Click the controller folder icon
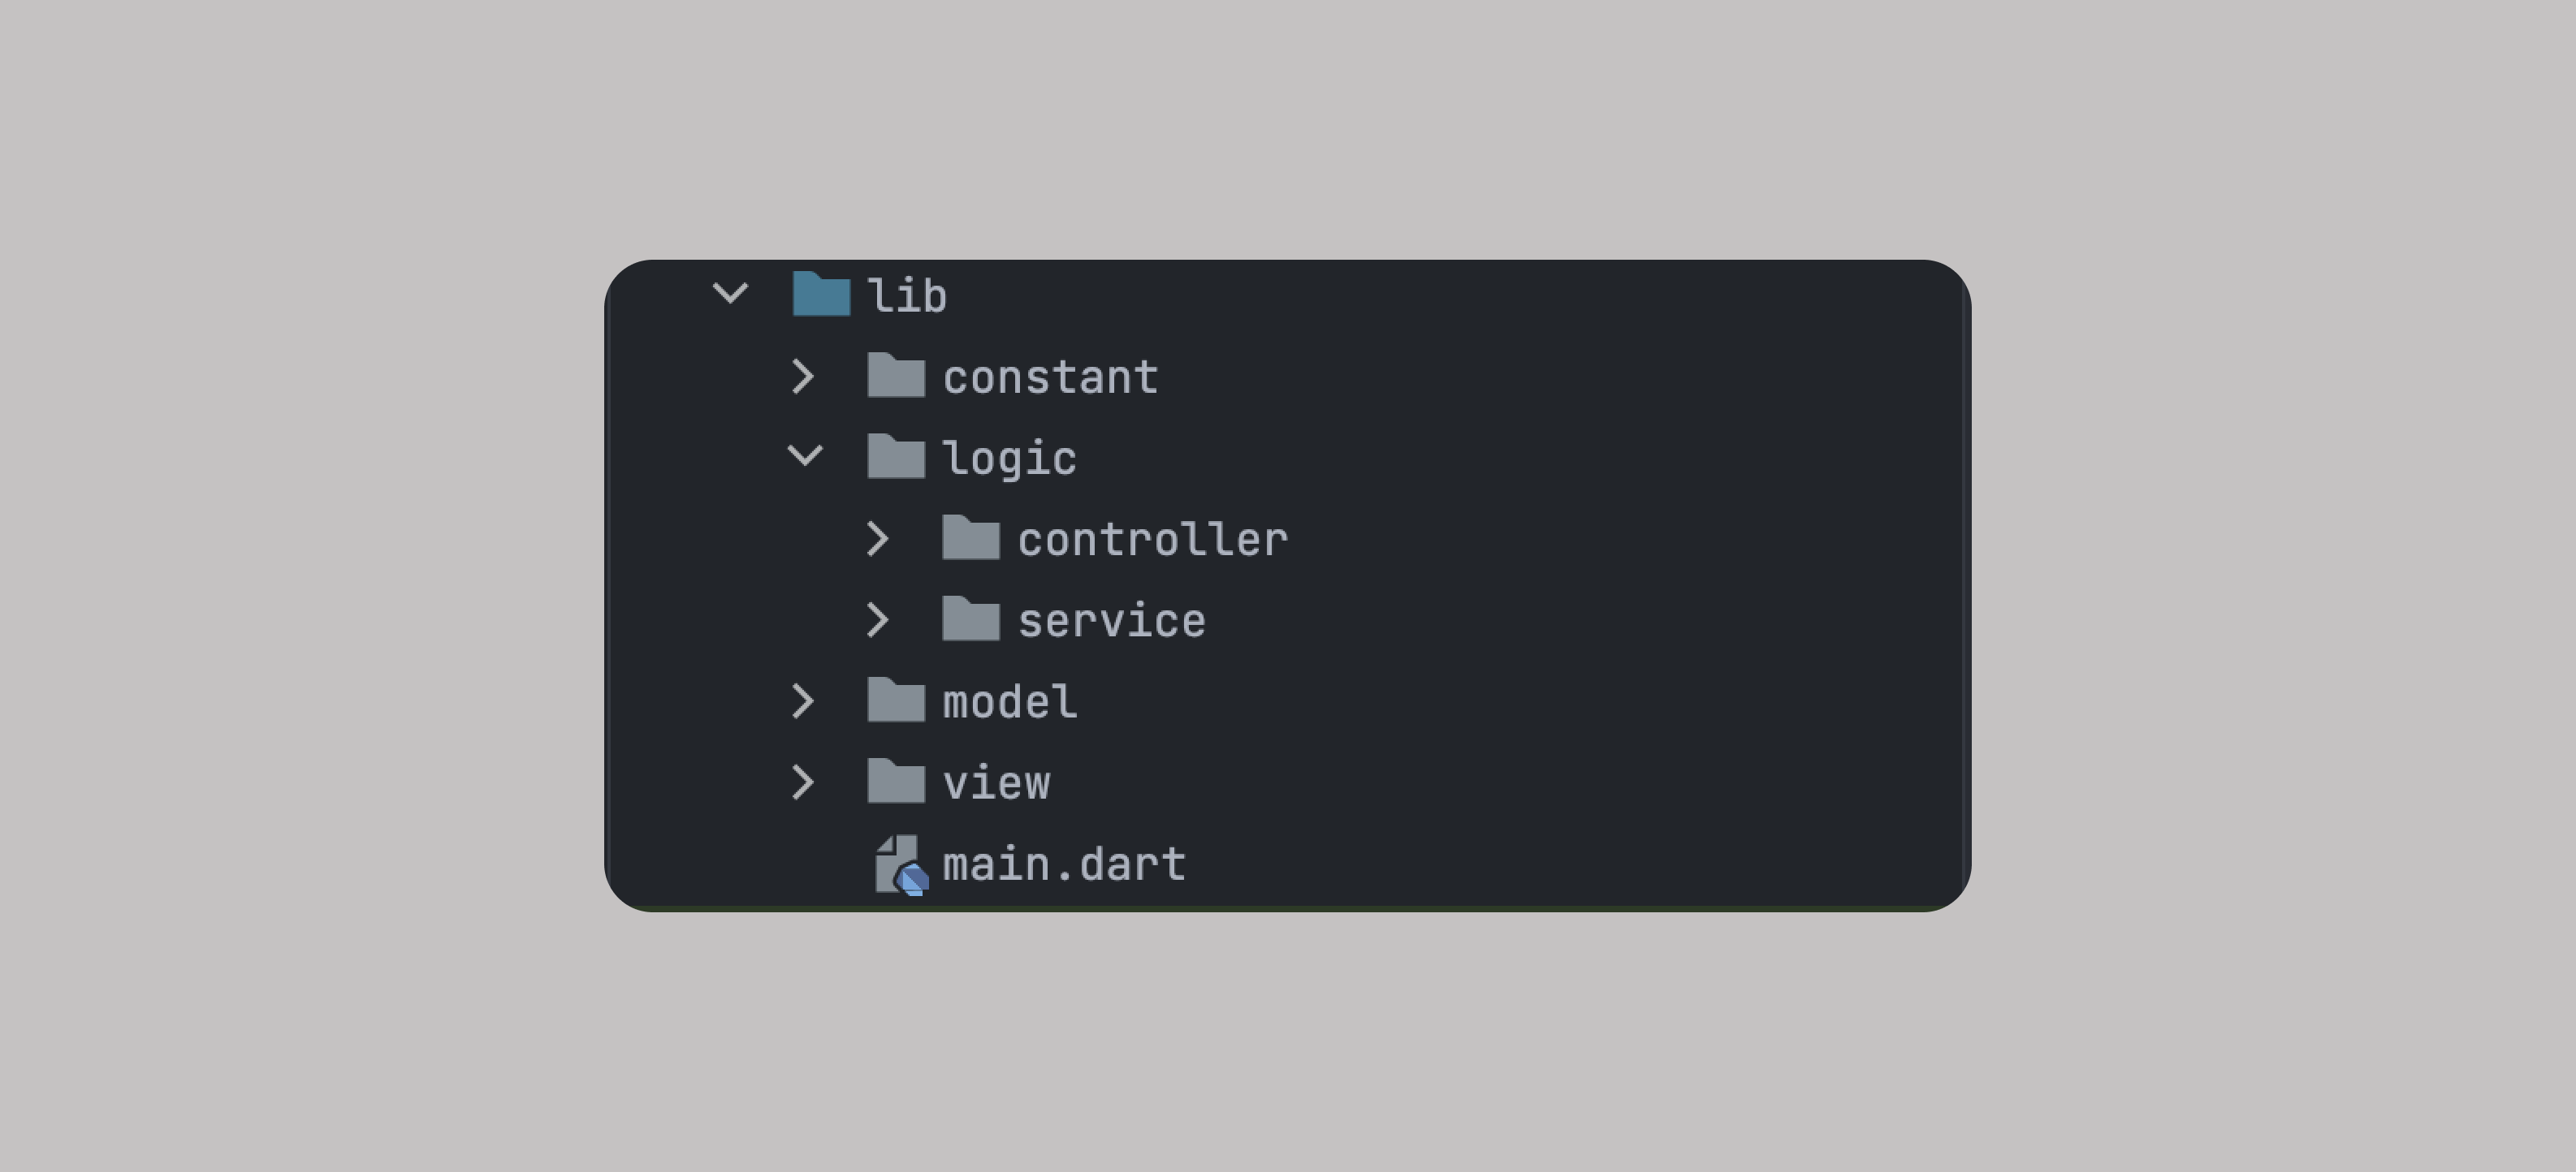The height and width of the screenshot is (1172, 2576). click(968, 539)
